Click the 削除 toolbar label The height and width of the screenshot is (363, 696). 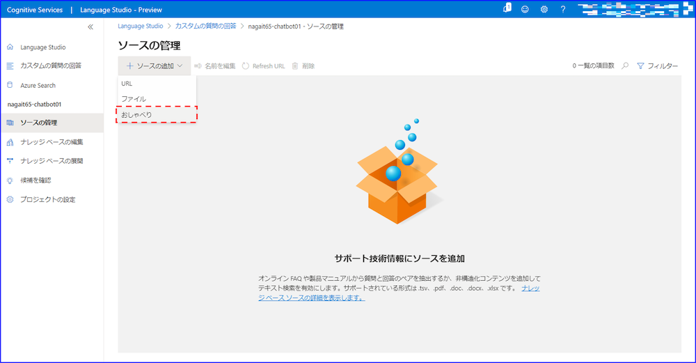(308, 65)
